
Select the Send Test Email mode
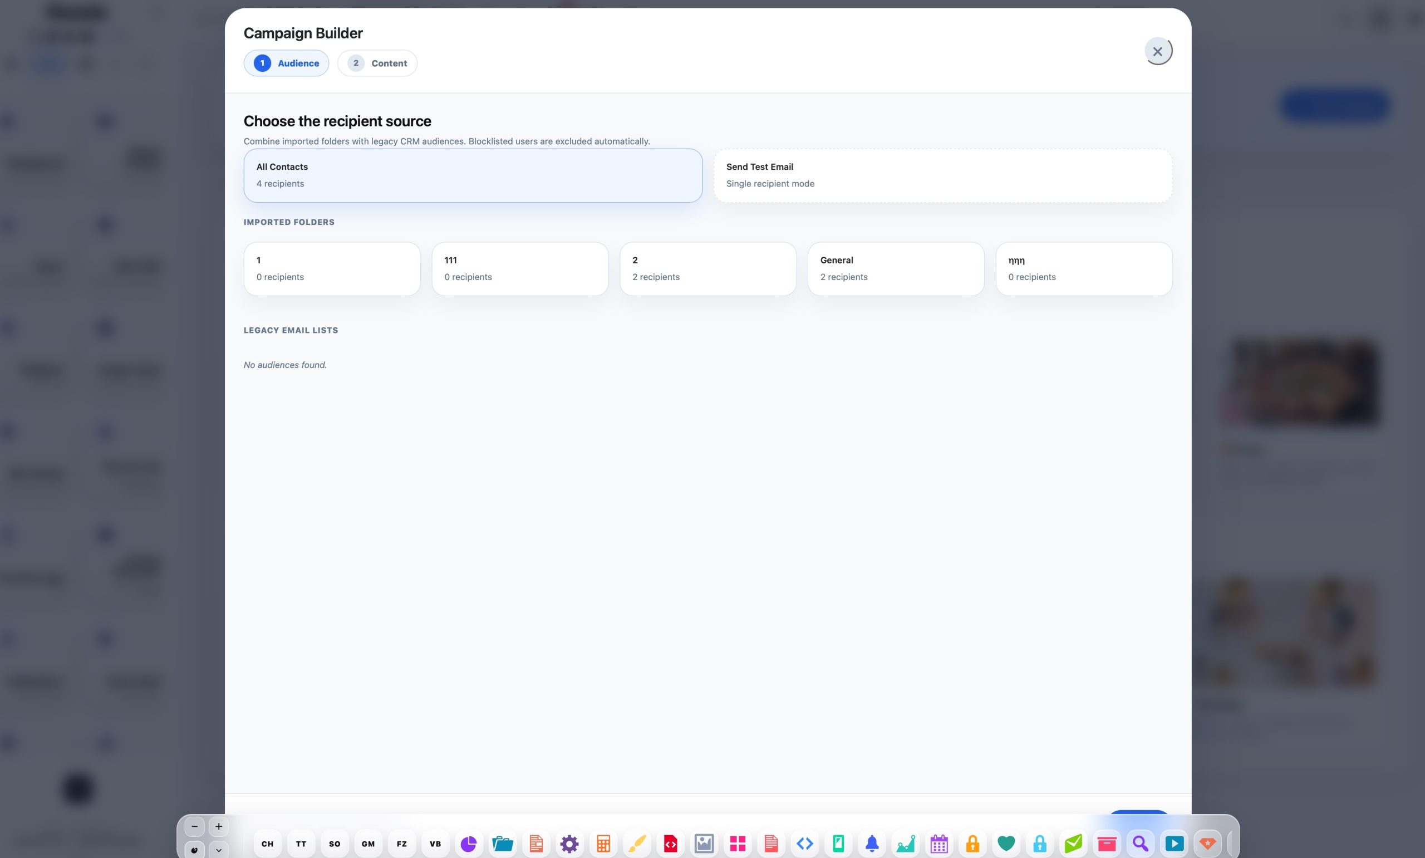coord(942,175)
